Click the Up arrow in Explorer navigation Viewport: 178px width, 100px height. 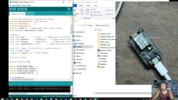81,25
